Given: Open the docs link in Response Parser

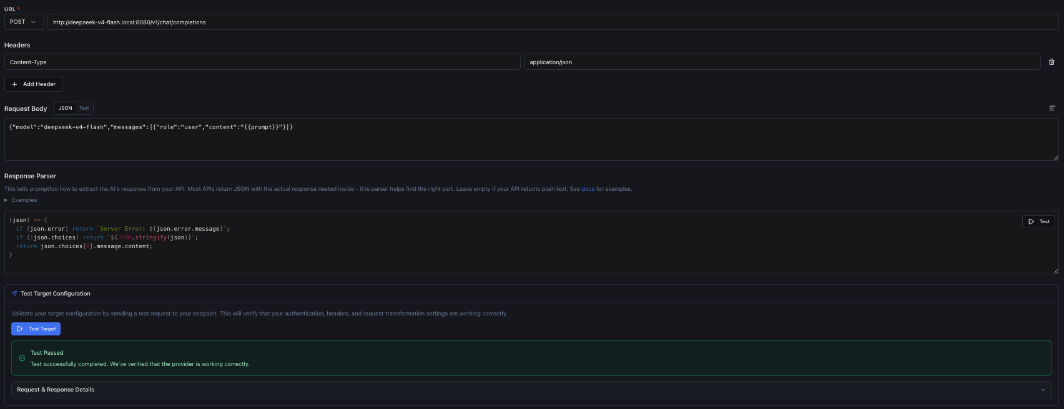Looking at the screenshot, I should 588,189.
